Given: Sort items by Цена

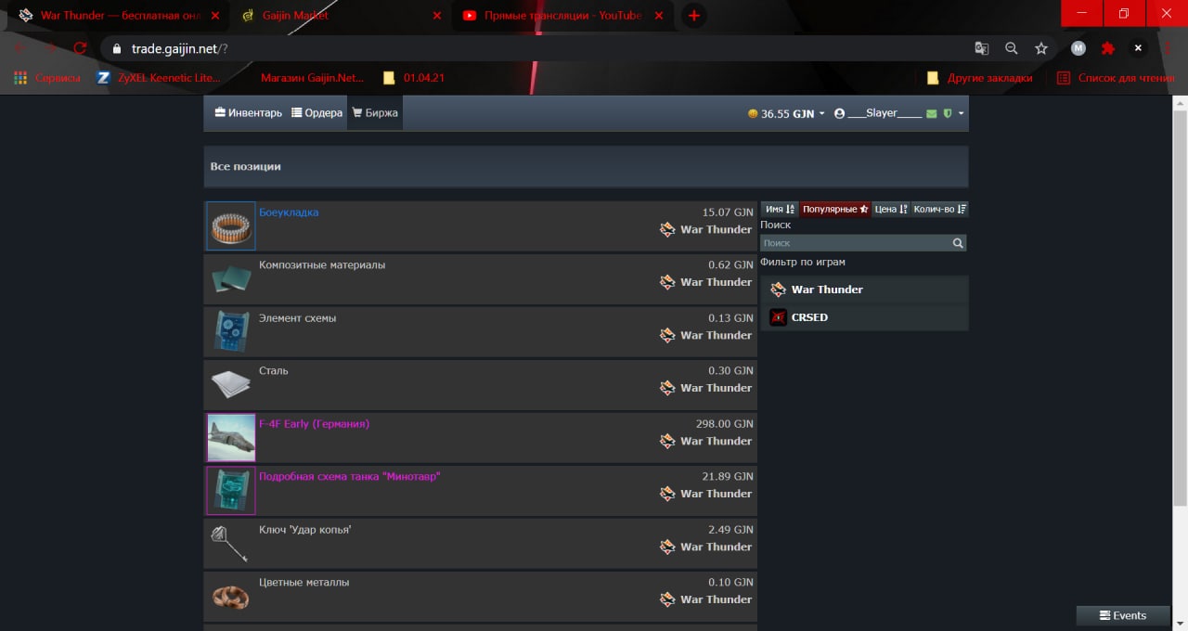Looking at the screenshot, I should [x=891, y=209].
